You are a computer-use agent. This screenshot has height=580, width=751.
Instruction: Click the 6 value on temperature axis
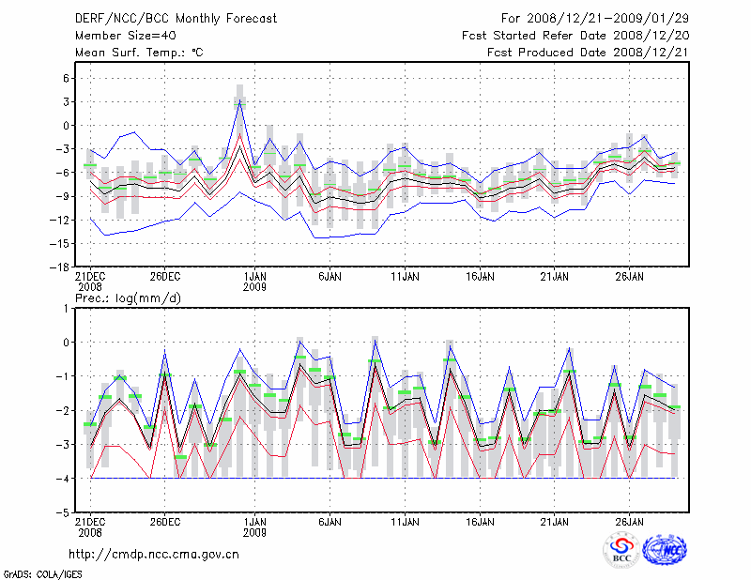66,79
